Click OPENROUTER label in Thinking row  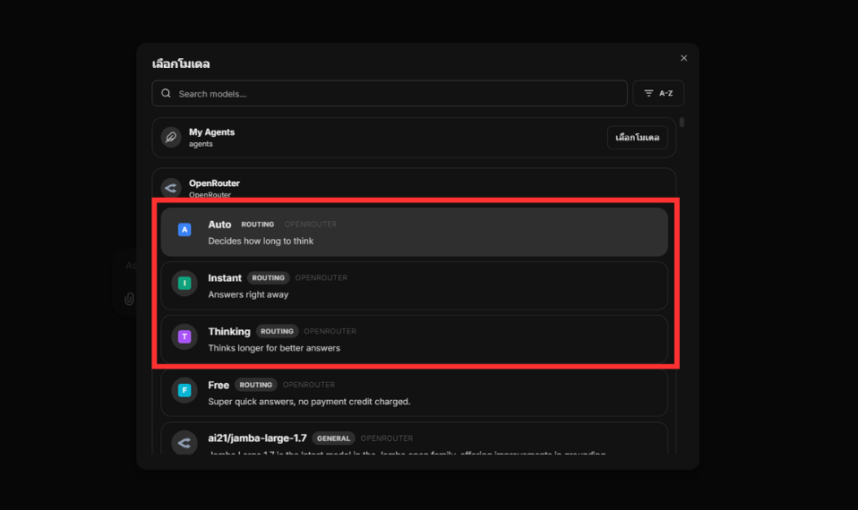click(x=330, y=331)
